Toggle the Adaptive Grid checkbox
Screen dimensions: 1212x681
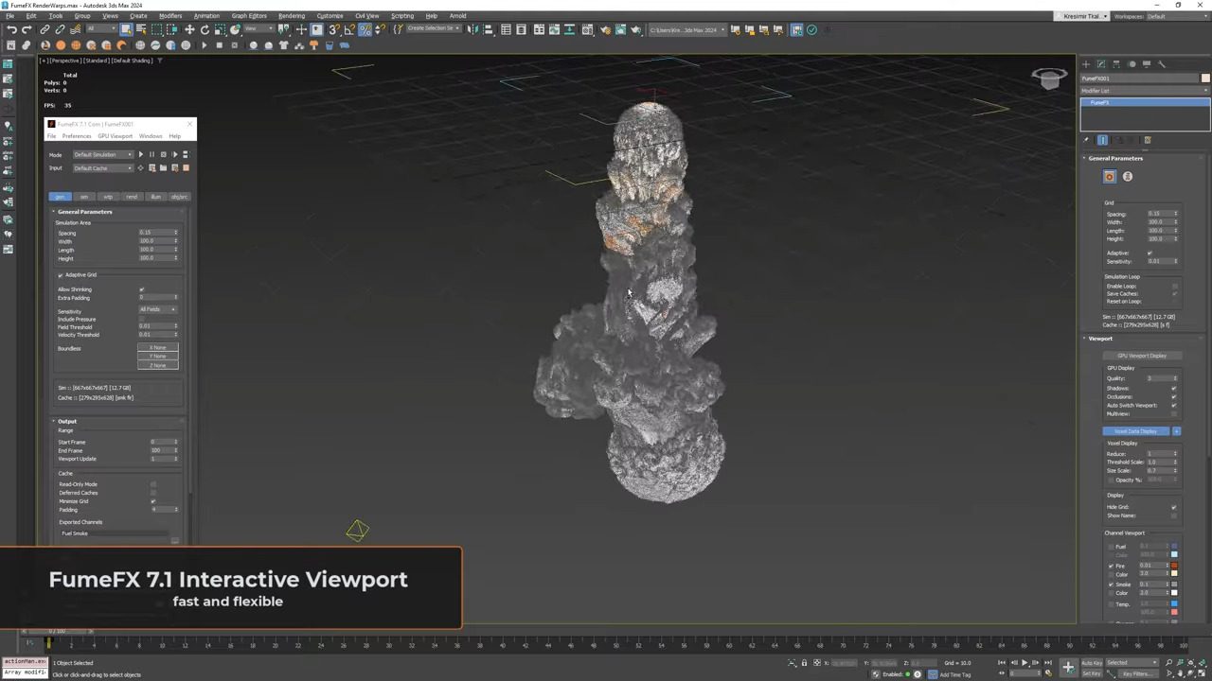click(x=61, y=275)
